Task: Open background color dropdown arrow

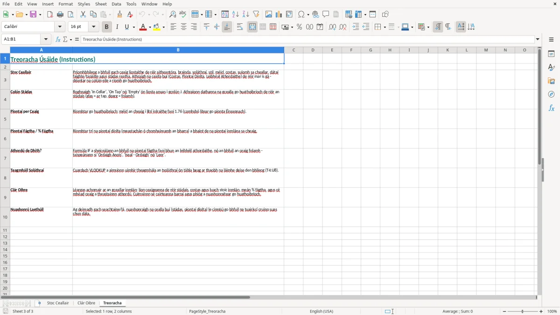Action: click(x=163, y=27)
